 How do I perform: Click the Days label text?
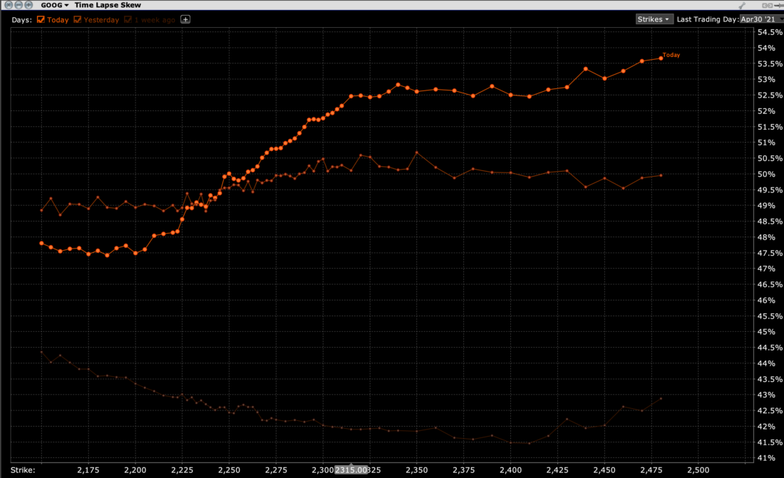click(21, 19)
